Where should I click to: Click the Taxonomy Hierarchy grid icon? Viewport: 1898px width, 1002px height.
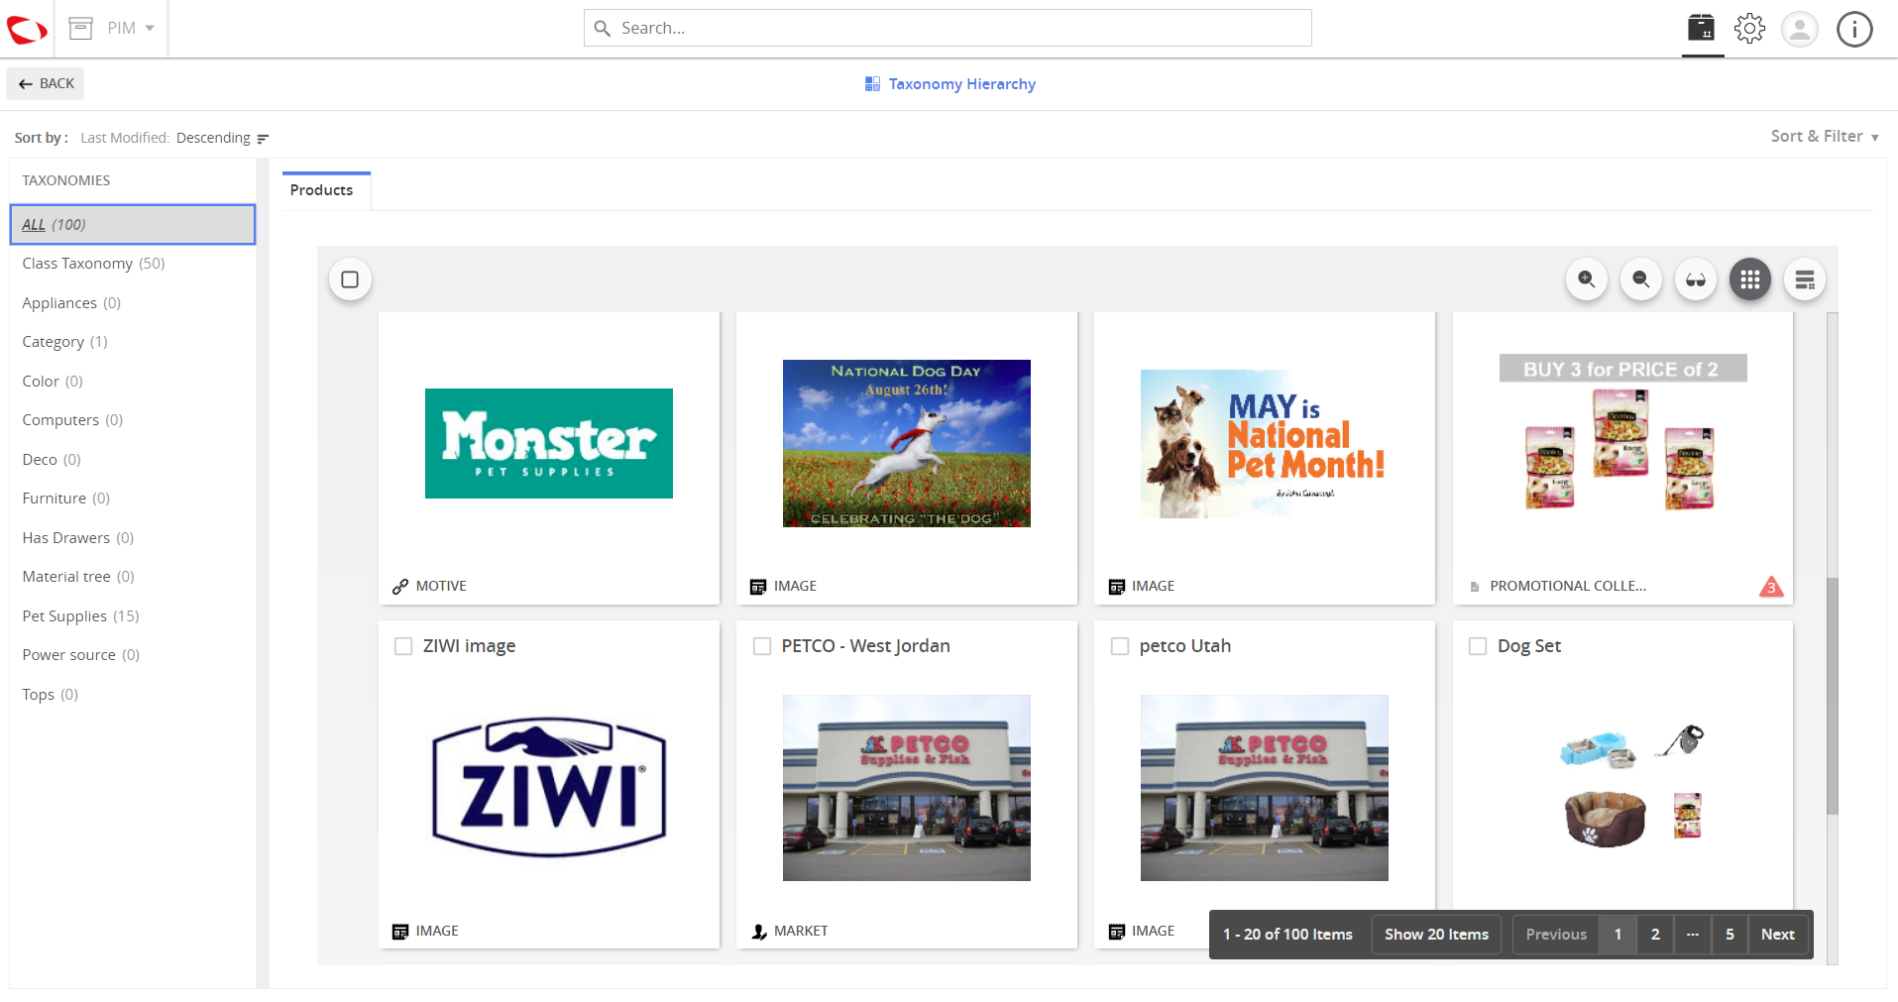pyautogui.click(x=872, y=84)
